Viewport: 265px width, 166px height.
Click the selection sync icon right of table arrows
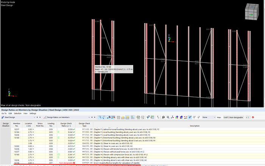click(x=100, y=117)
